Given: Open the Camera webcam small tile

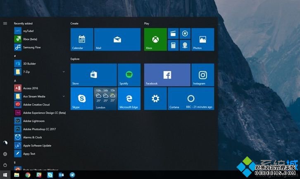Looking at the screenshot, I should [185, 45].
